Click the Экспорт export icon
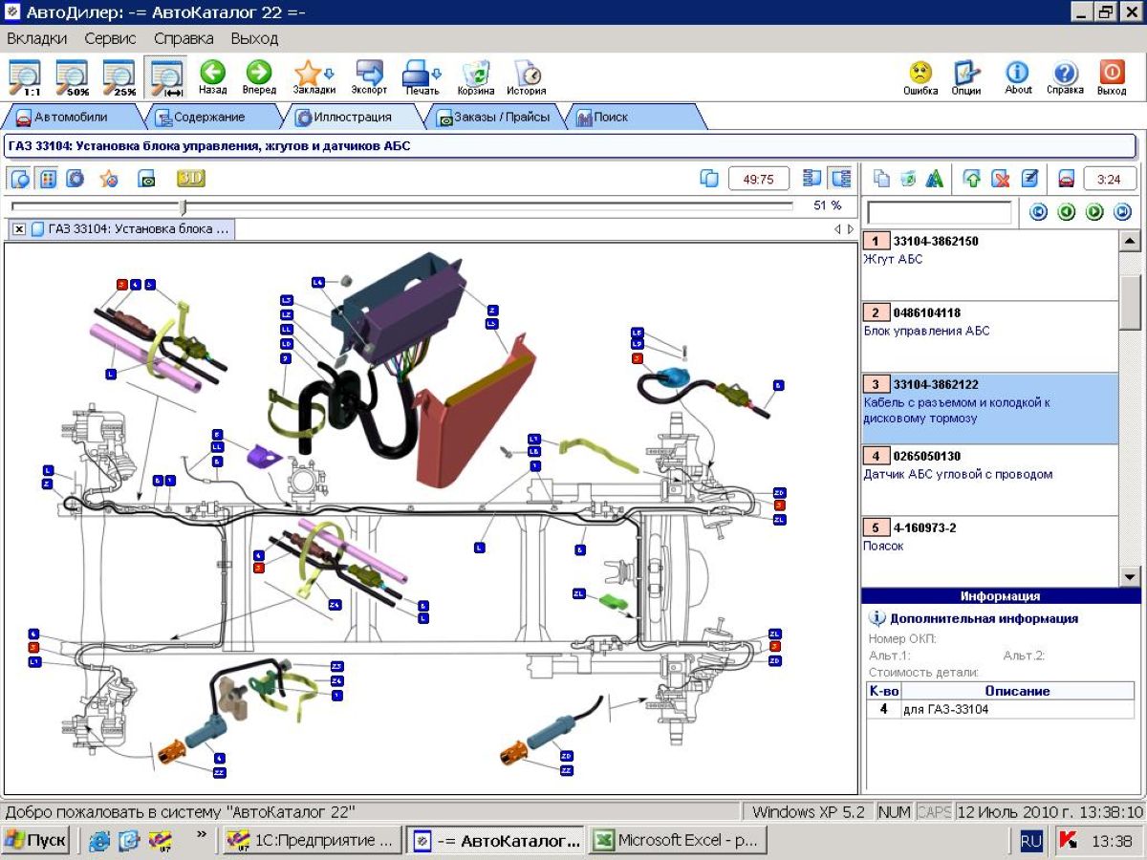 tap(369, 77)
